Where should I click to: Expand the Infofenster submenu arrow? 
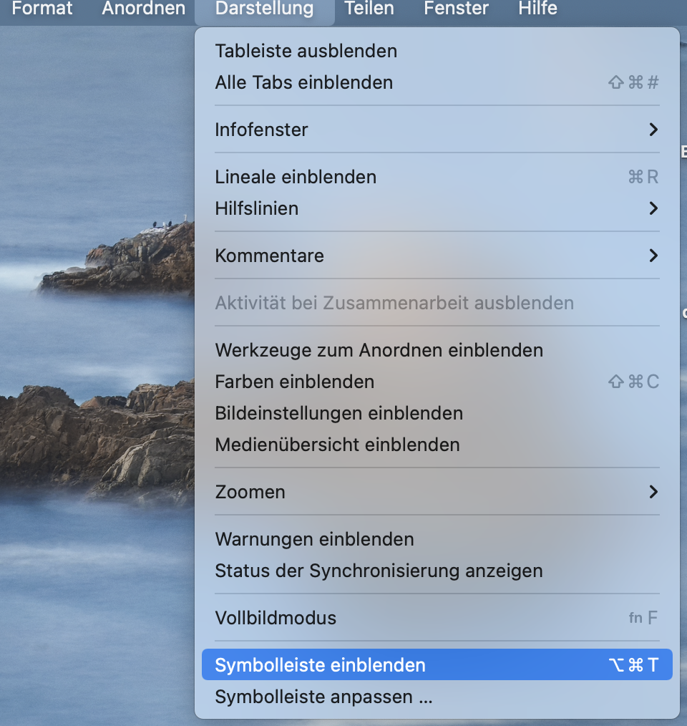[x=653, y=130]
